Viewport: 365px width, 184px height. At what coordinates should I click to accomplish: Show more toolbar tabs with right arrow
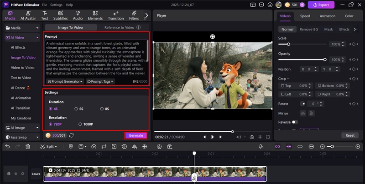click(146, 15)
